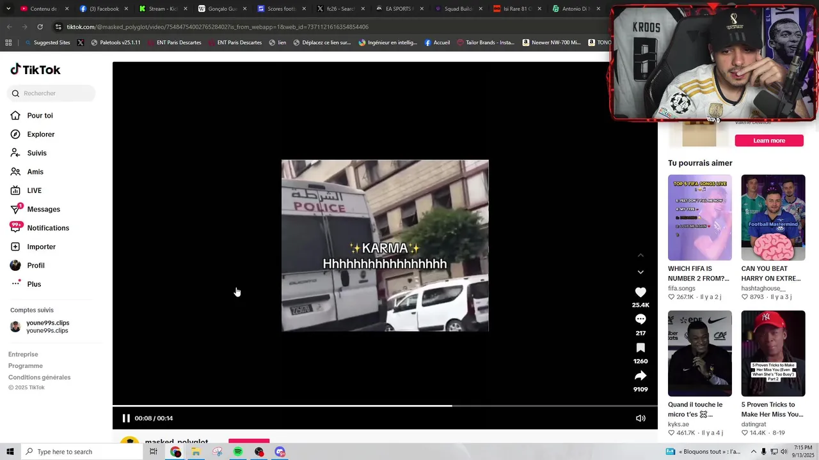Click Conditions générales footer link
Viewport: 819px width, 460px height.
pos(40,378)
